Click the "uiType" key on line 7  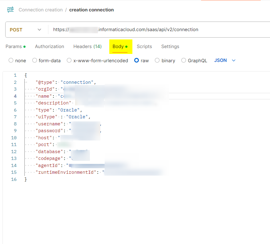[46, 117]
